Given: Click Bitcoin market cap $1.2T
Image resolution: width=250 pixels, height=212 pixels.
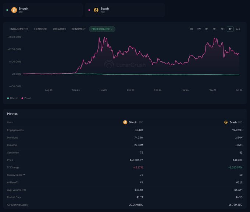Looking at the screenshot, I should [140, 197].
